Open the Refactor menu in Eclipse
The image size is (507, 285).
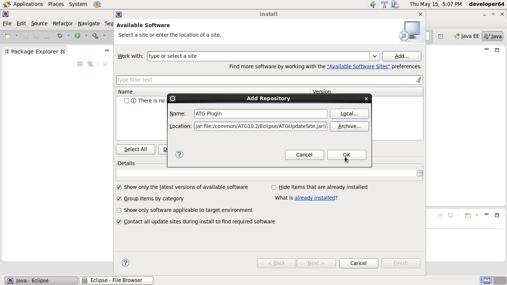pyautogui.click(x=63, y=23)
